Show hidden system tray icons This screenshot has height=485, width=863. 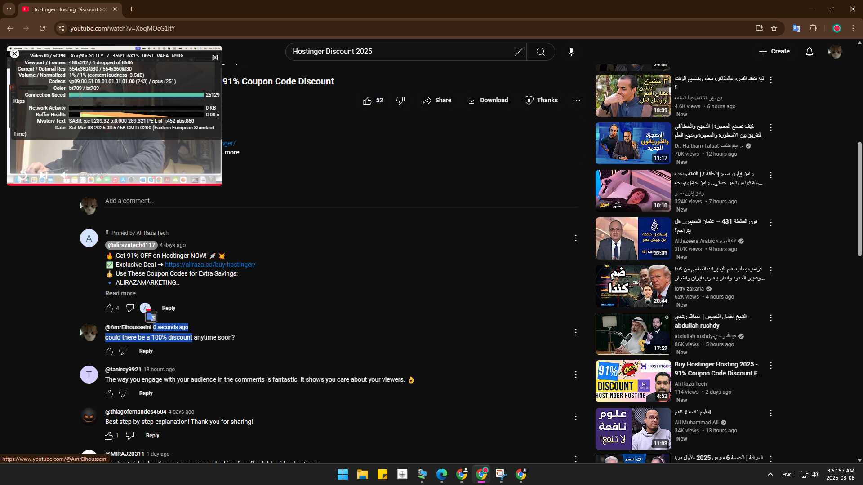pyautogui.click(x=770, y=475)
